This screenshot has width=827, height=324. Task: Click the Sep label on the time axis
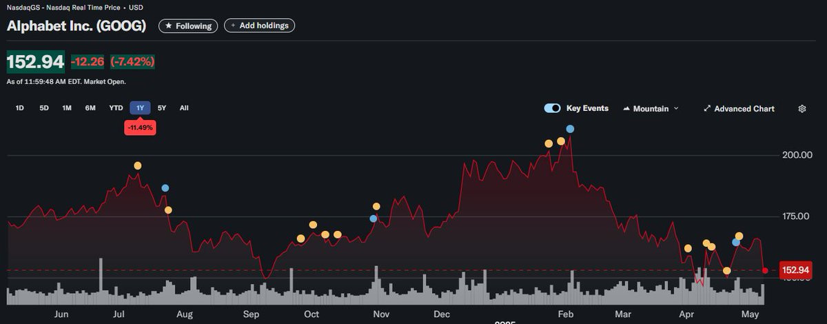(x=251, y=314)
